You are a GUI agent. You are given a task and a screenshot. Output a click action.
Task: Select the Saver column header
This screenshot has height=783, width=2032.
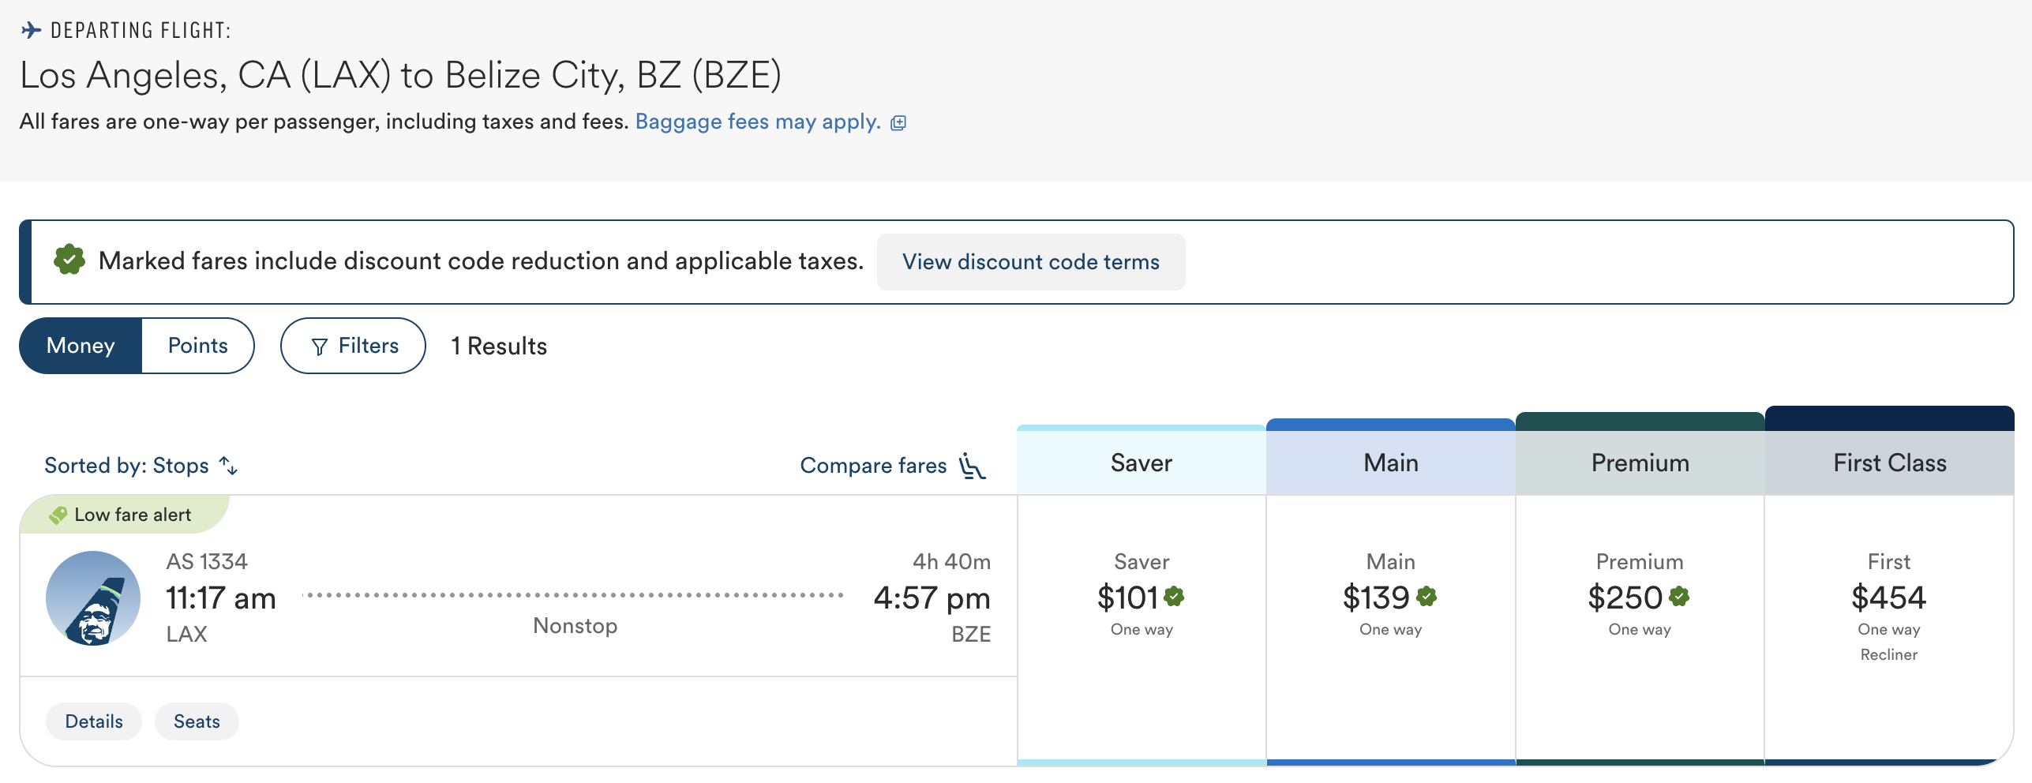(1142, 463)
